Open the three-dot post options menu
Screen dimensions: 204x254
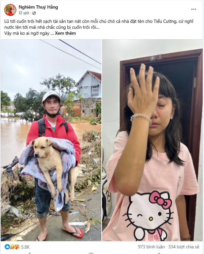[194, 9]
